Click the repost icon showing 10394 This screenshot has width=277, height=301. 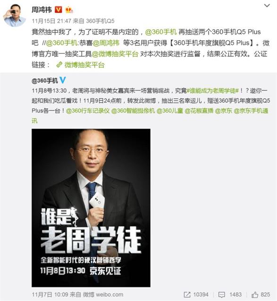point(187,294)
